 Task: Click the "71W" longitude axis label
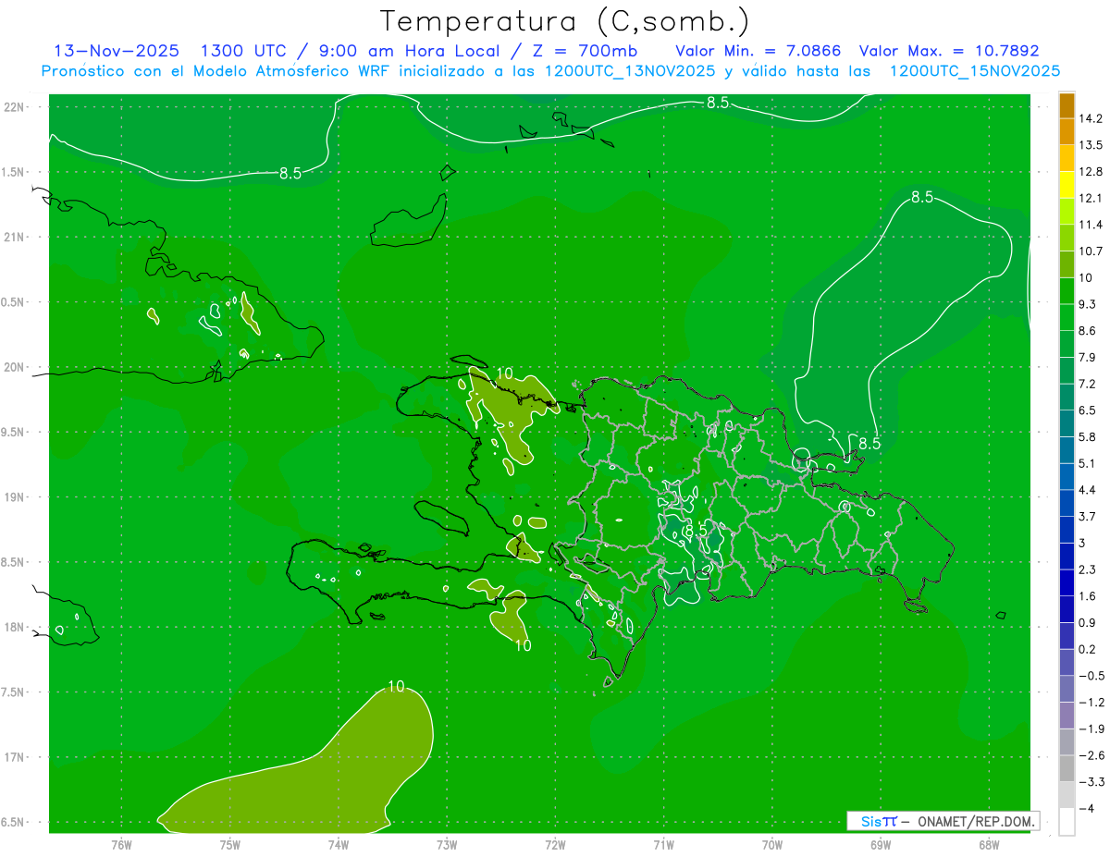pos(663,844)
